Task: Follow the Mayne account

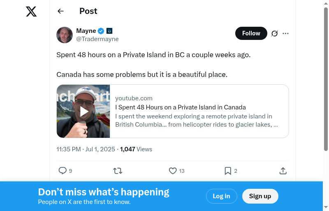Action: (251, 33)
